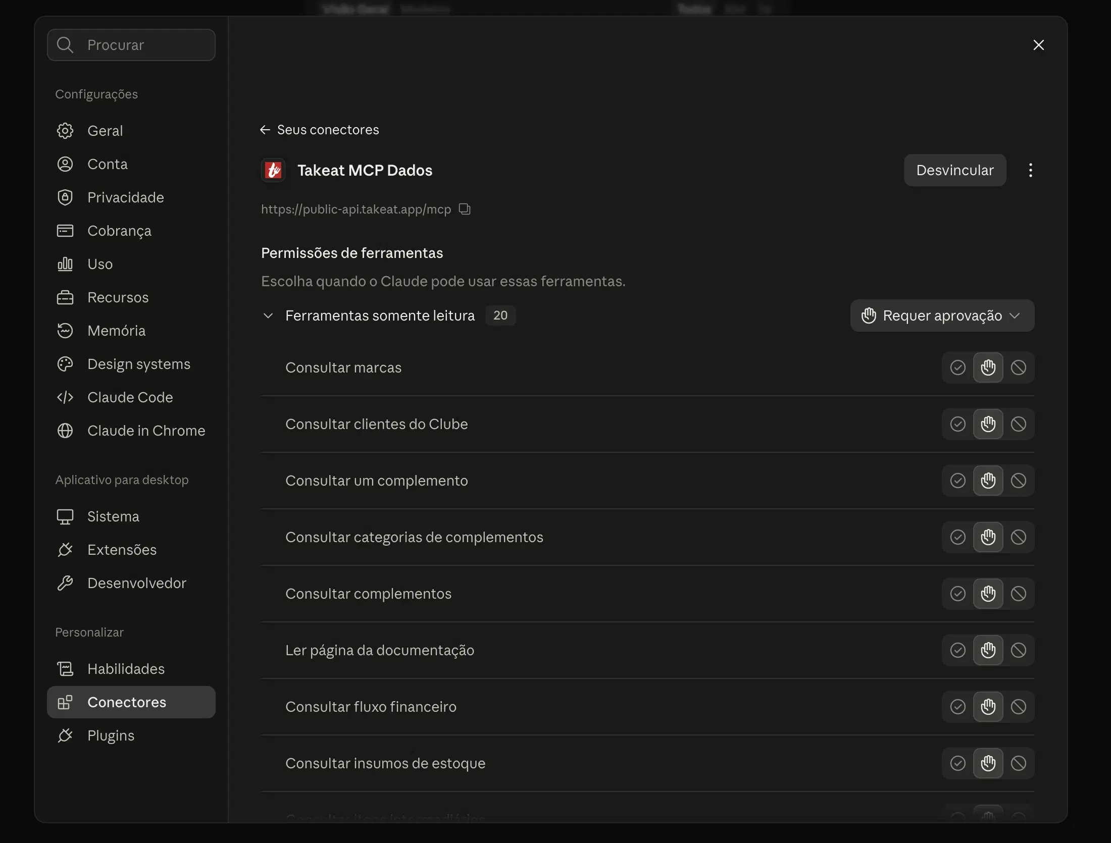
Task: Open Habilidades section
Action: click(x=131, y=669)
